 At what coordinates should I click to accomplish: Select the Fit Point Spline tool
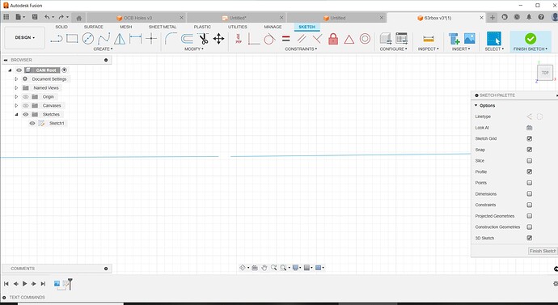coord(104,39)
